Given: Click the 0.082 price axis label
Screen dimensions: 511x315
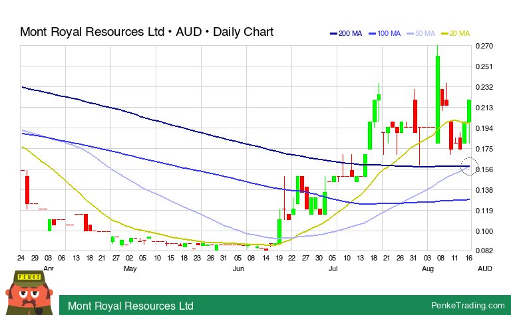Looking at the screenshot, I should pos(484,251).
